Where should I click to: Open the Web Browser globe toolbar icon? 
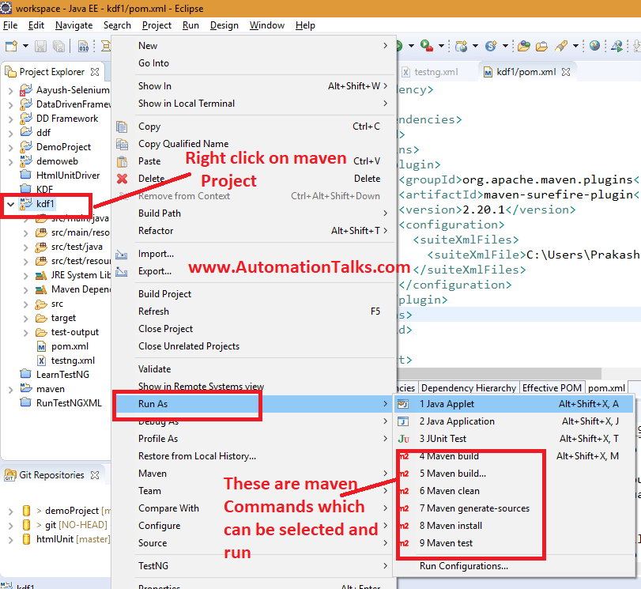tap(594, 47)
